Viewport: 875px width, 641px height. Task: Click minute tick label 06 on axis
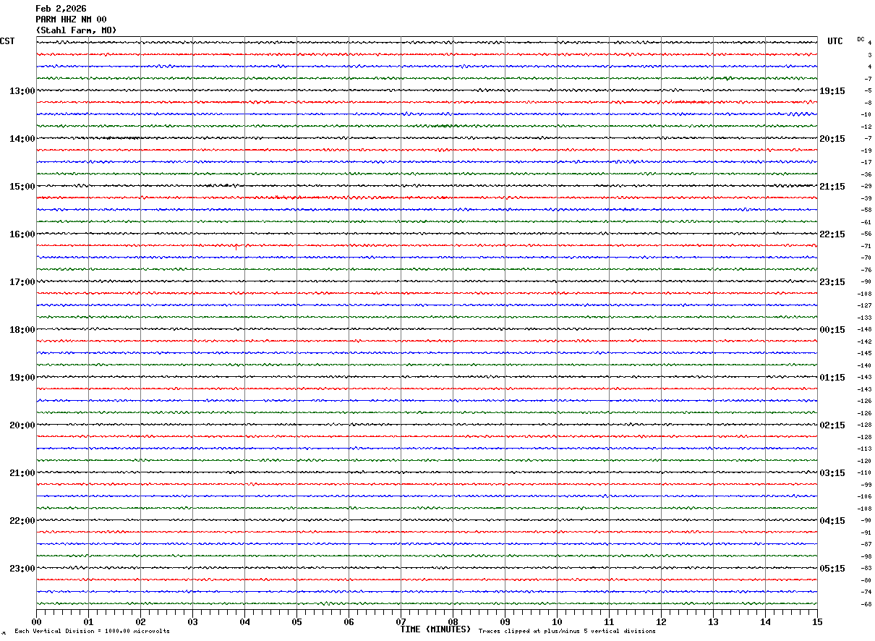(349, 622)
